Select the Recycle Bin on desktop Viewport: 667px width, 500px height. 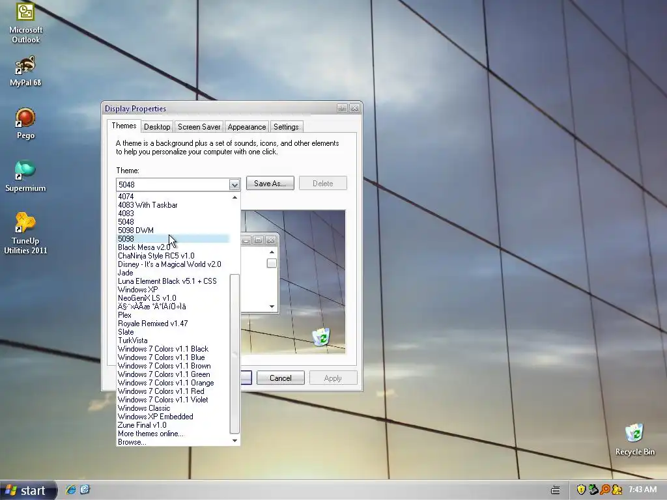tap(634, 439)
